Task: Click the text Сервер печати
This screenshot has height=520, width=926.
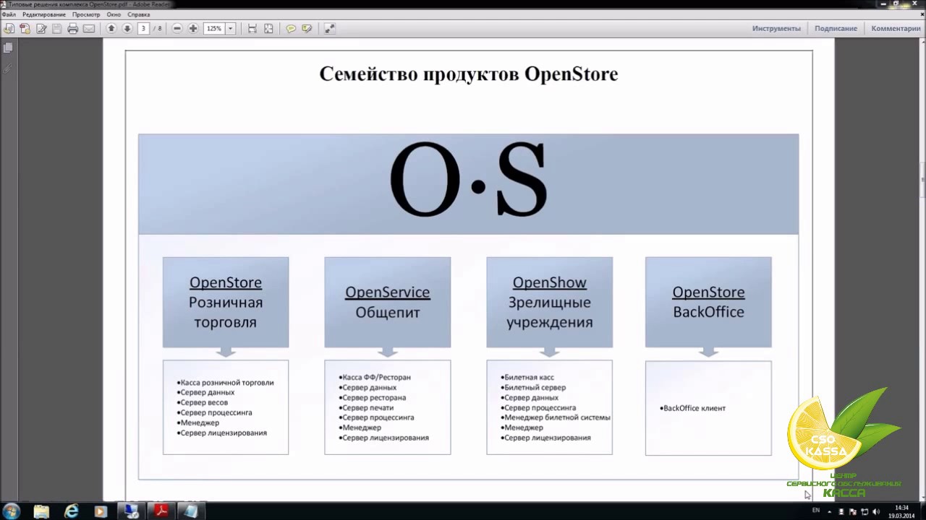Action: click(x=368, y=407)
